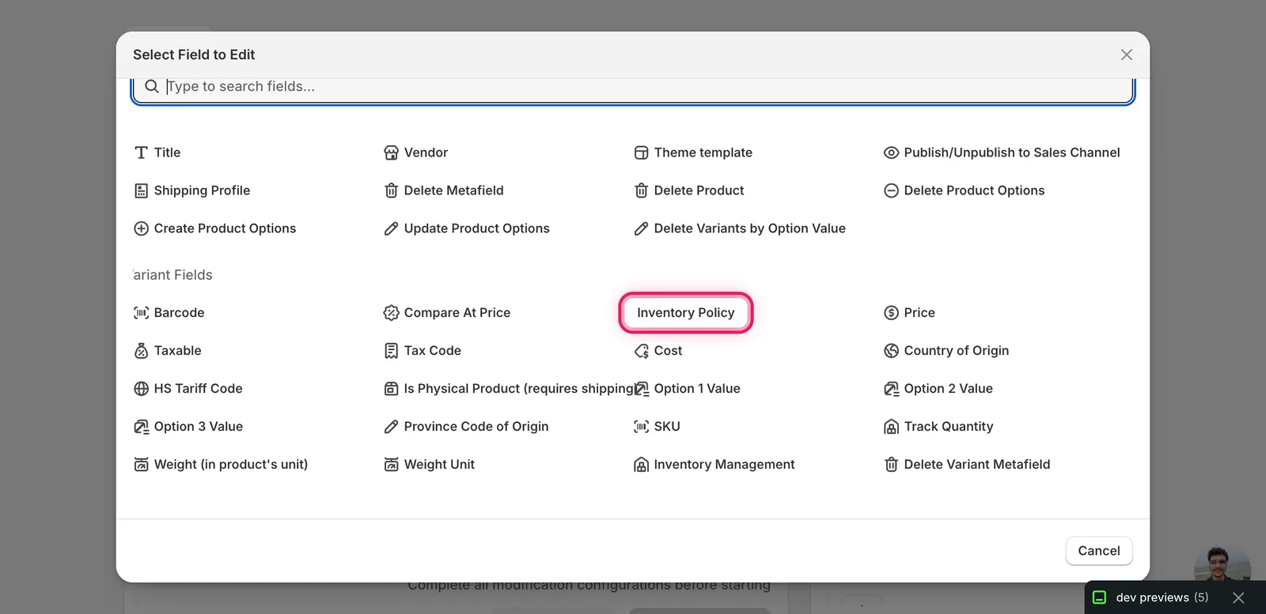Click the Theme template icon

[641, 153]
